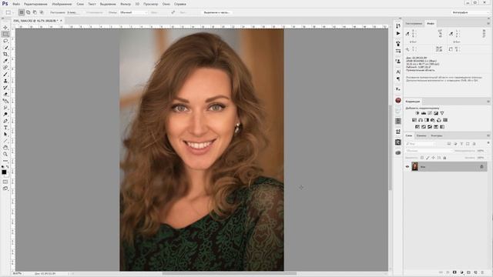Hide the portrait layer with eye icon

tap(407, 167)
